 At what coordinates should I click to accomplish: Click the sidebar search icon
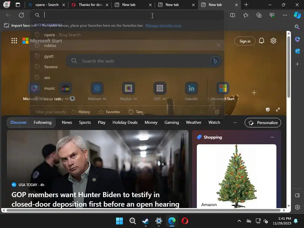(297, 27)
